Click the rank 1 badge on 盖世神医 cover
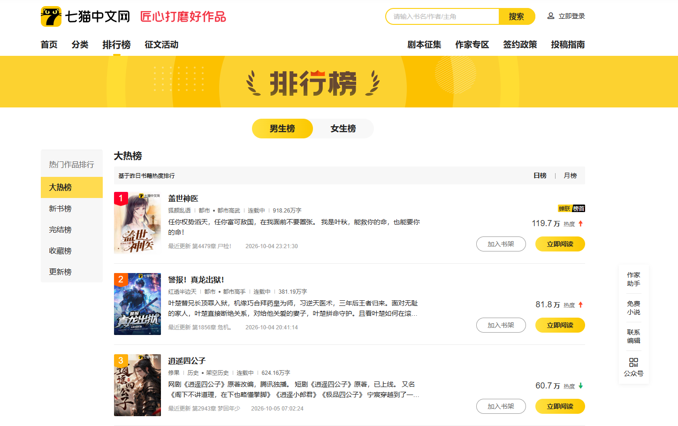Viewport: 678px width, 426px height. (121, 198)
